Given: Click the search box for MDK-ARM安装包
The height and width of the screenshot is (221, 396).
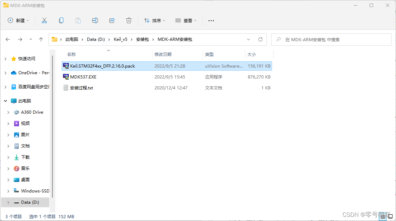Looking at the screenshot, I should point(331,39).
